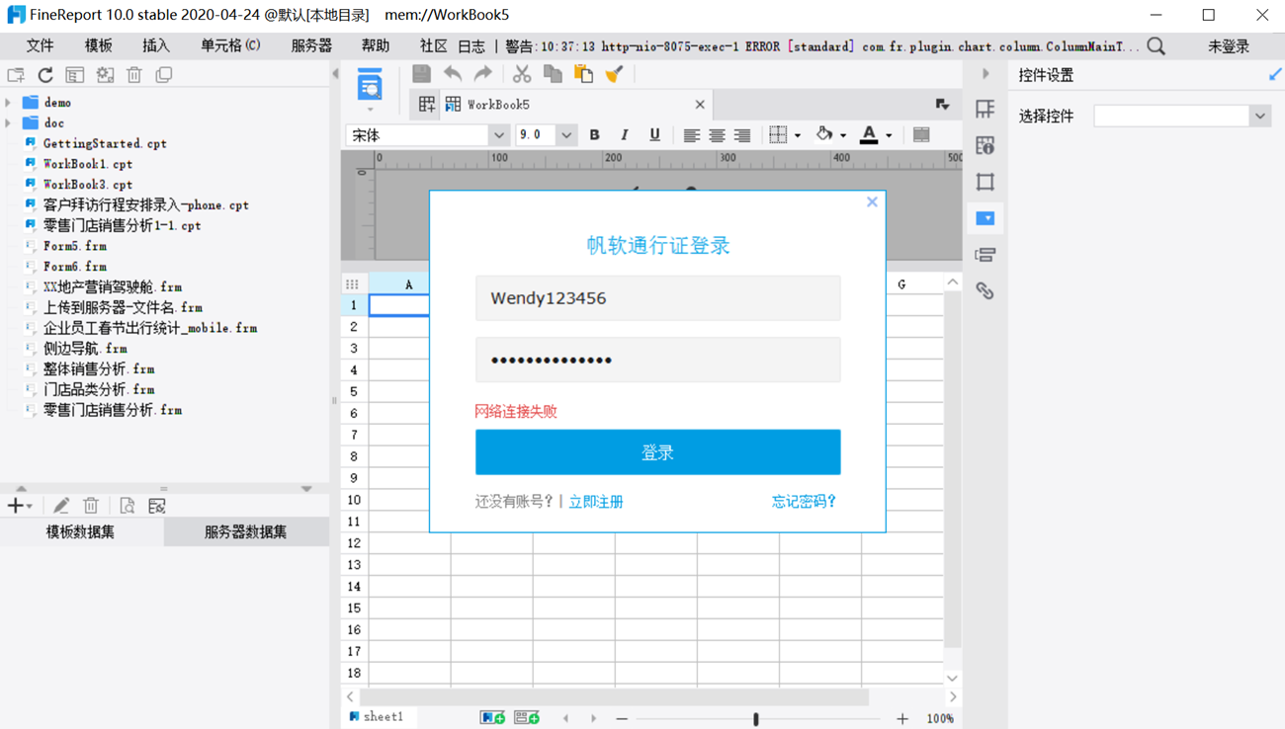This screenshot has height=729, width=1285.
Task: Close the WorkBook5 tab
Action: pyautogui.click(x=700, y=104)
